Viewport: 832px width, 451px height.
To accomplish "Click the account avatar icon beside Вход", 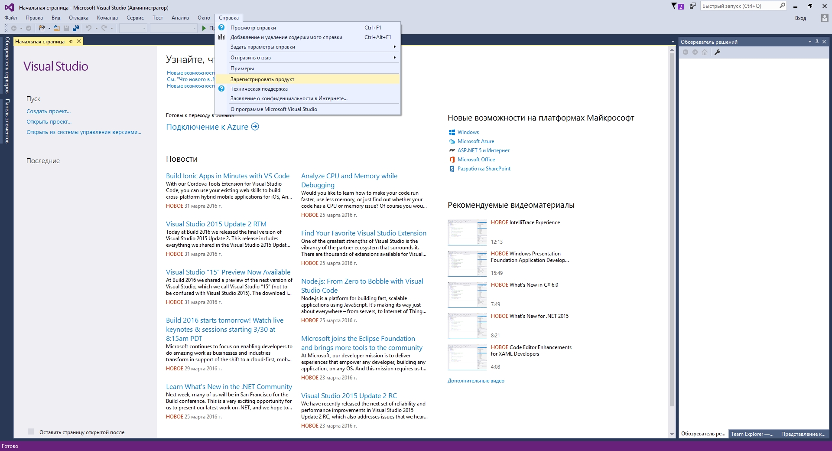I will [825, 18].
